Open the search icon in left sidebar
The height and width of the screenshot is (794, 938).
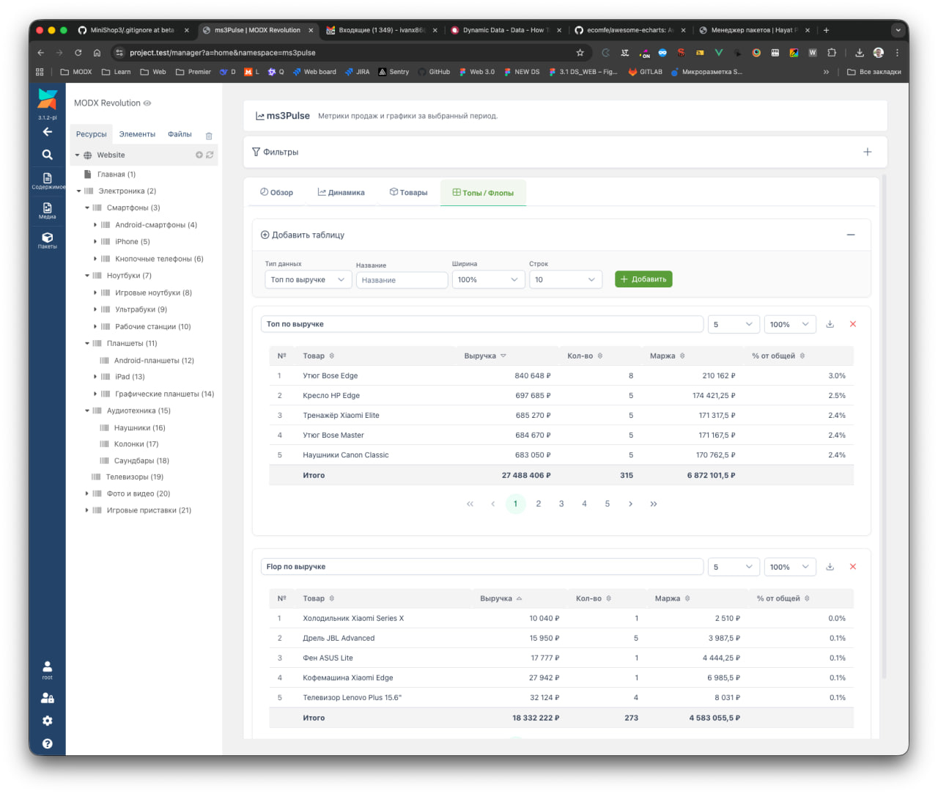[47, 155]
